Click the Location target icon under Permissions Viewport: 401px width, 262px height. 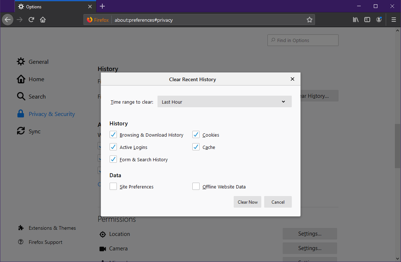(x=103, y=234)
